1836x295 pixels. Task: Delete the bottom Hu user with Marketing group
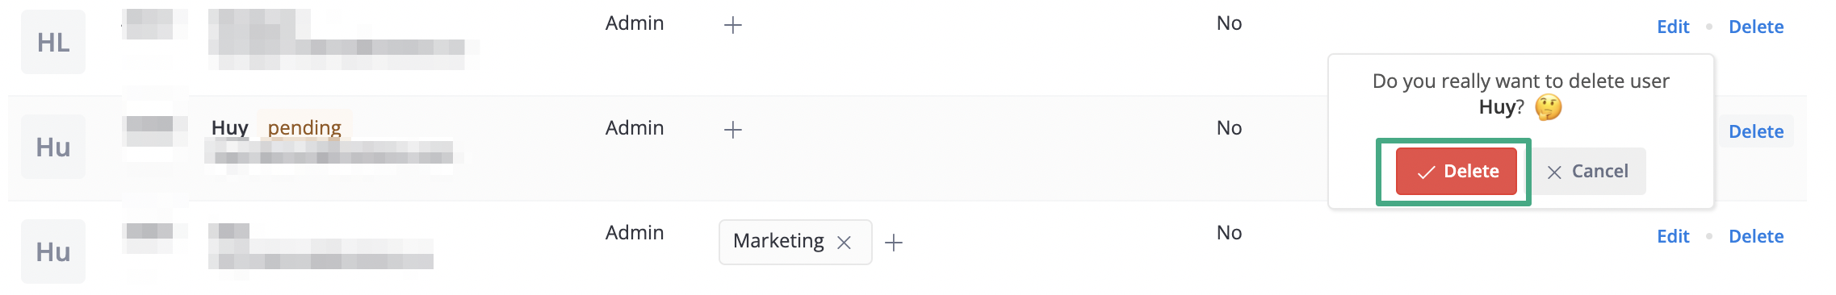[1756, 236]
